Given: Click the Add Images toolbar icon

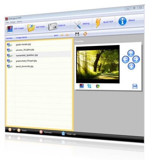Looking at the screenshot, I should pos(10,30).
